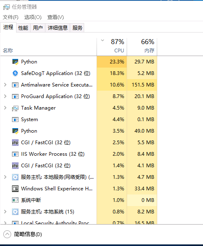
Task: Click the sort arrow above the CPU column
Action: [x=103, y=40]
